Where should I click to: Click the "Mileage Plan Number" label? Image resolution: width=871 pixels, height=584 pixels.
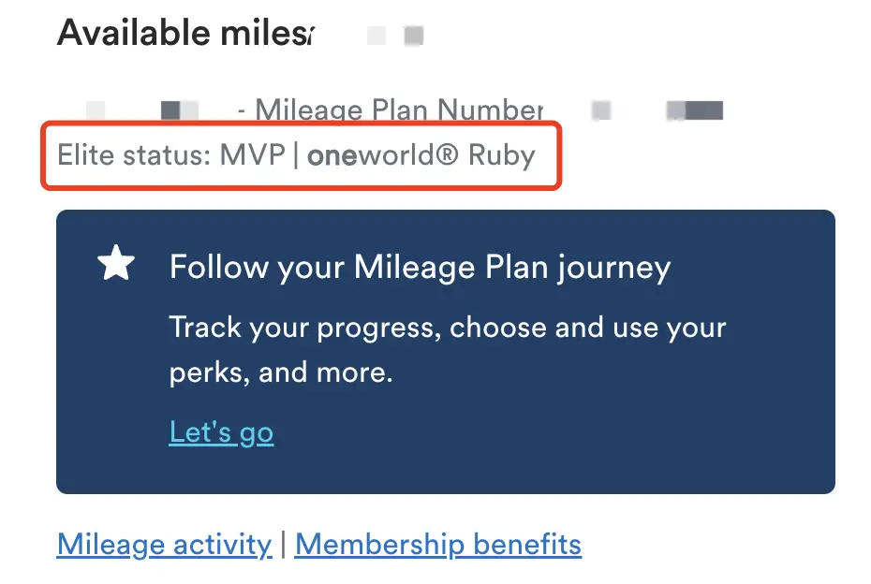tap(399, 110)
